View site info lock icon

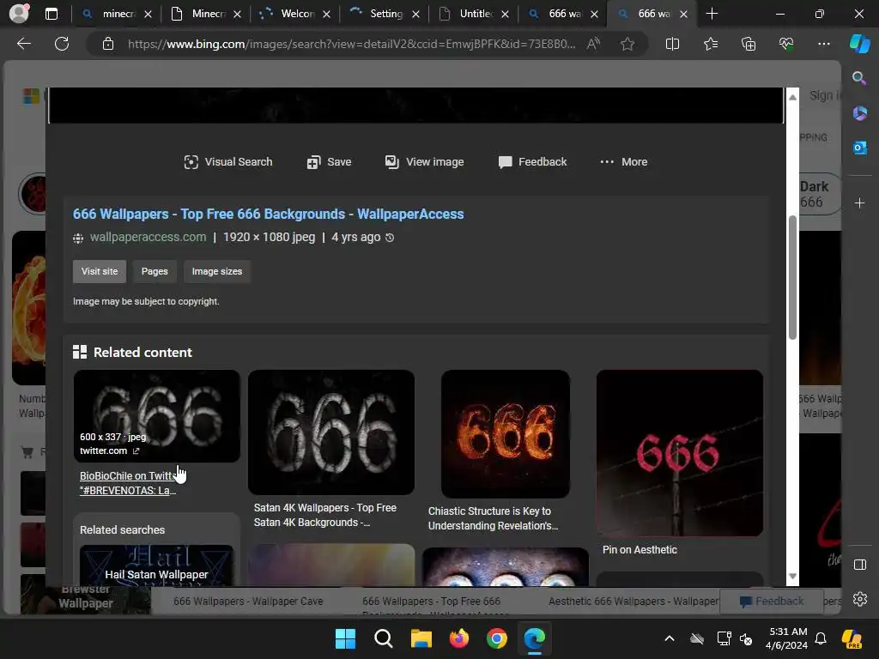click(108, 44)
